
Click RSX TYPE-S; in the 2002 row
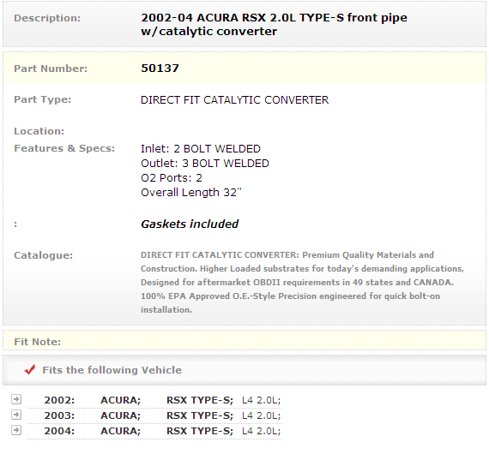(x=200, y=400)
